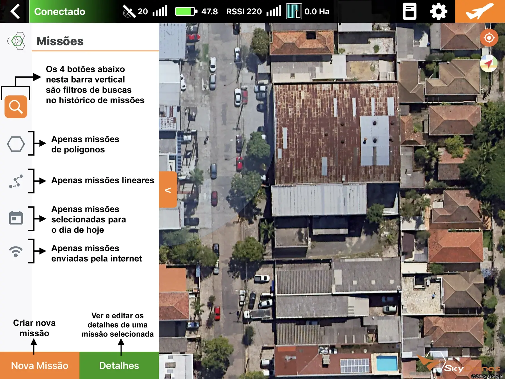
Task: Collapse the Missões side panel
Action: pos(168,190)
